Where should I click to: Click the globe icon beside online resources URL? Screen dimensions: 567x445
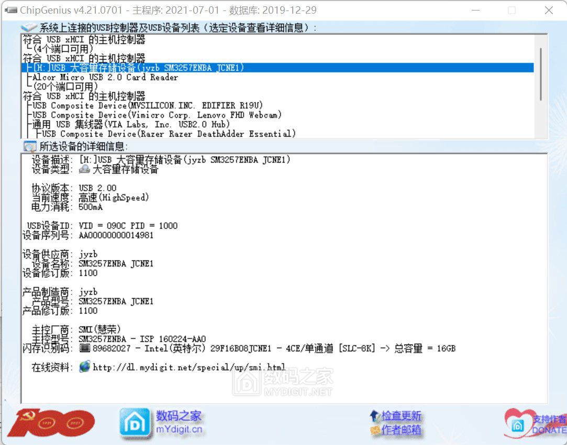84,367
